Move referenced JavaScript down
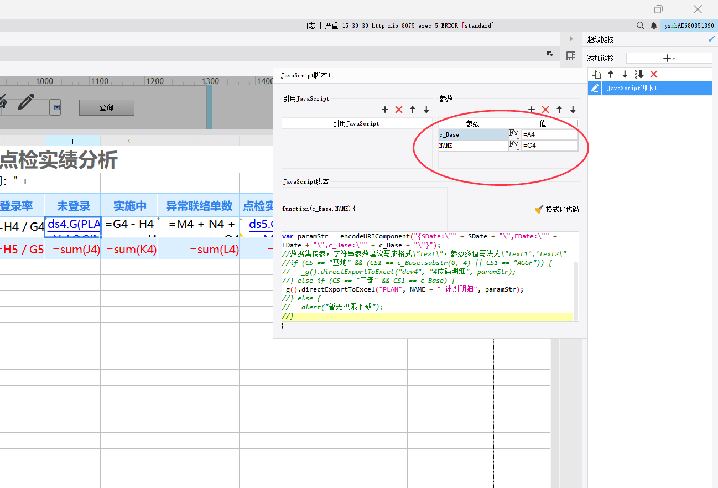 (x=426, y=110)
